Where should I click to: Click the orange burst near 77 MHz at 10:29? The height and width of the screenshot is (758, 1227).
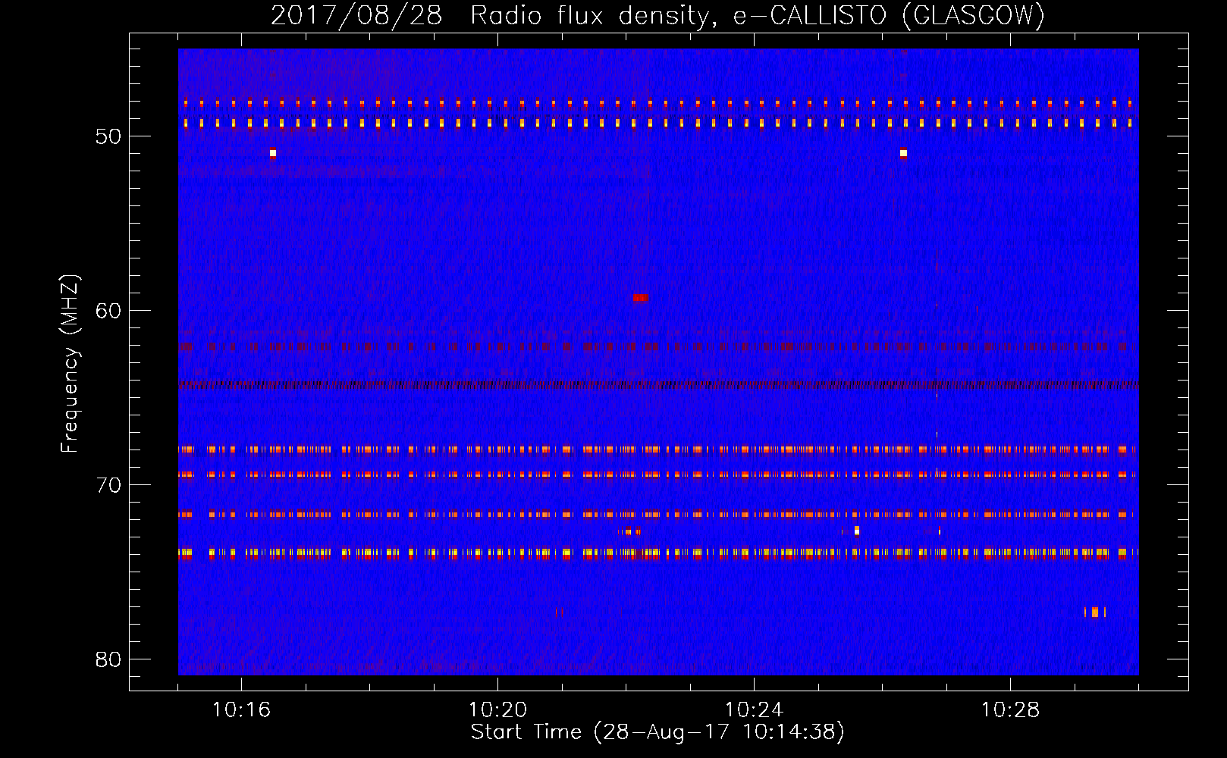[1095, 612]
